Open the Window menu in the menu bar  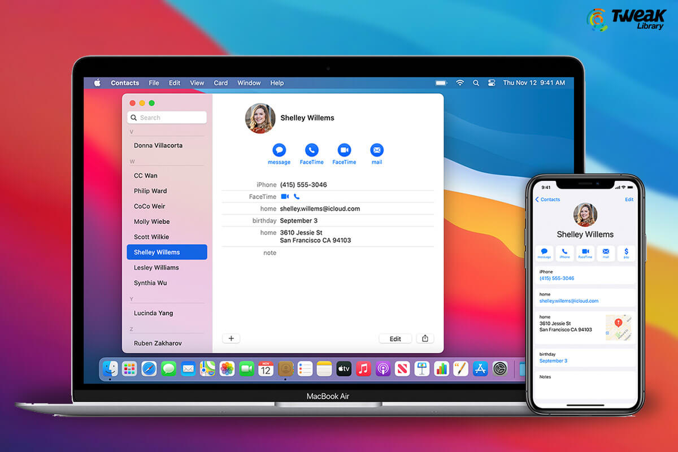click(x=249, y=82)
